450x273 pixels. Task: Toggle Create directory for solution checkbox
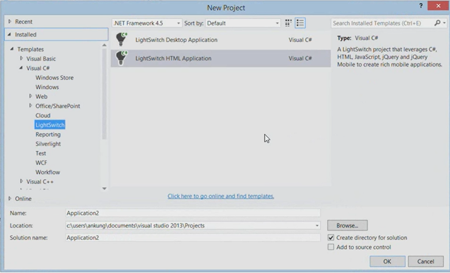pos(331,237)
